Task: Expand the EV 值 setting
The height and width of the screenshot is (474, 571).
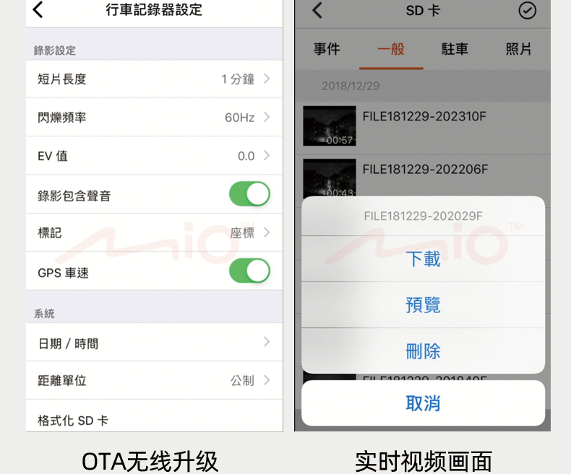Action: [155, 156]
